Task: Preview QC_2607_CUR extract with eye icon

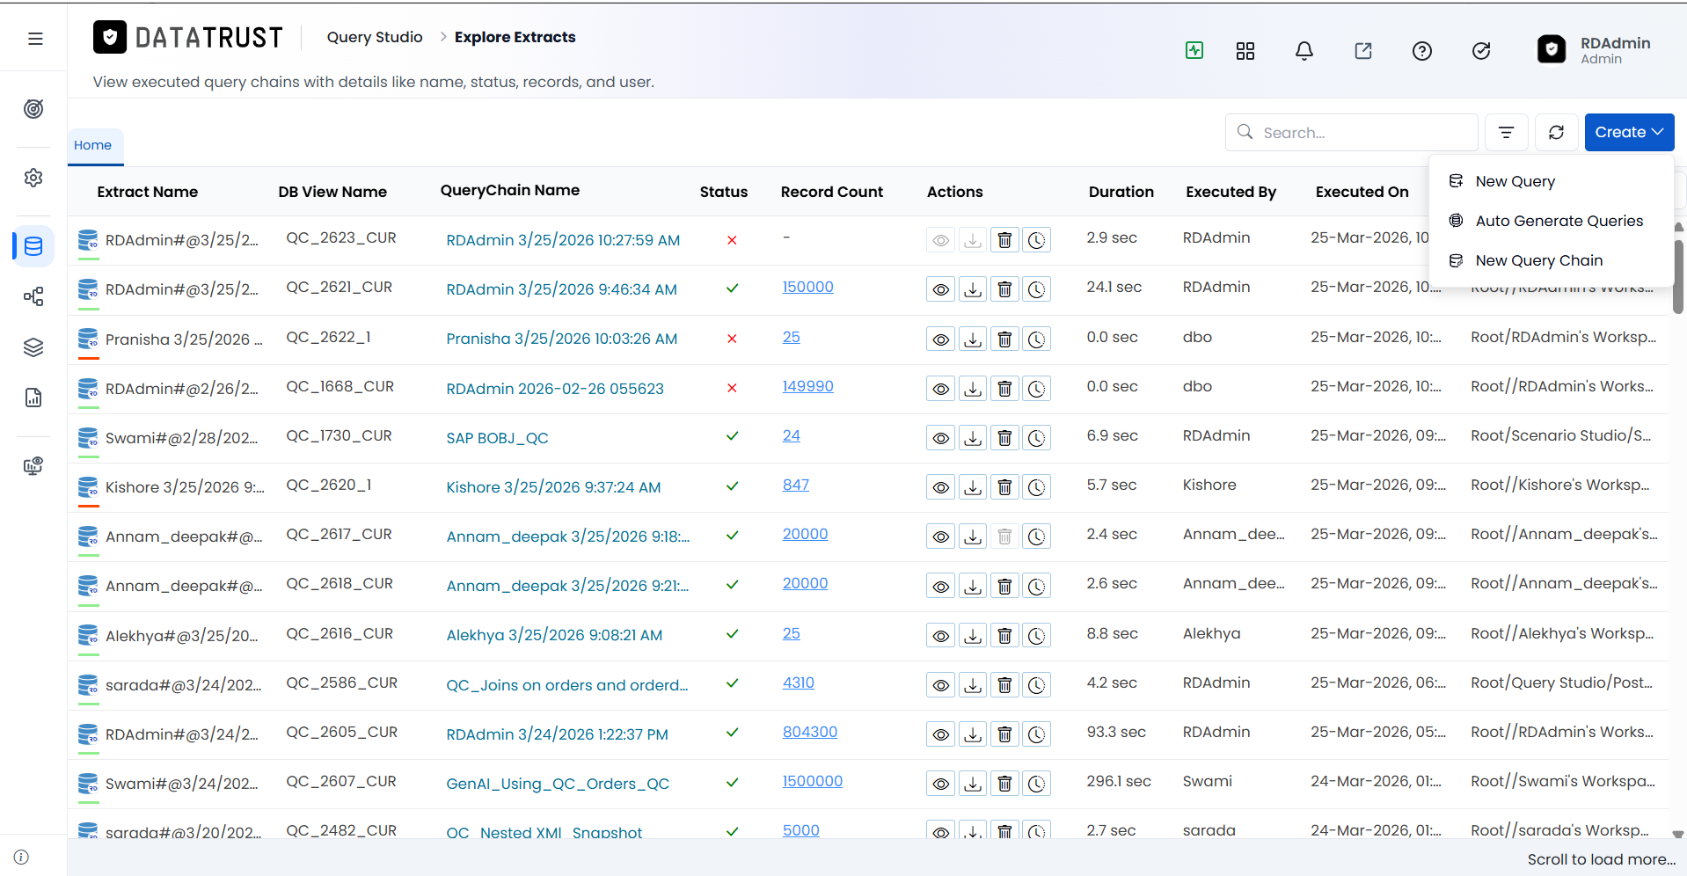Action: pyautogui.click(x=941, y=784)
